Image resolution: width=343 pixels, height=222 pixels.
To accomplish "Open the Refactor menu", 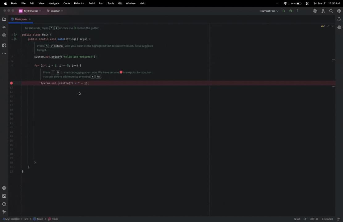I will click(x=79, y=3).
